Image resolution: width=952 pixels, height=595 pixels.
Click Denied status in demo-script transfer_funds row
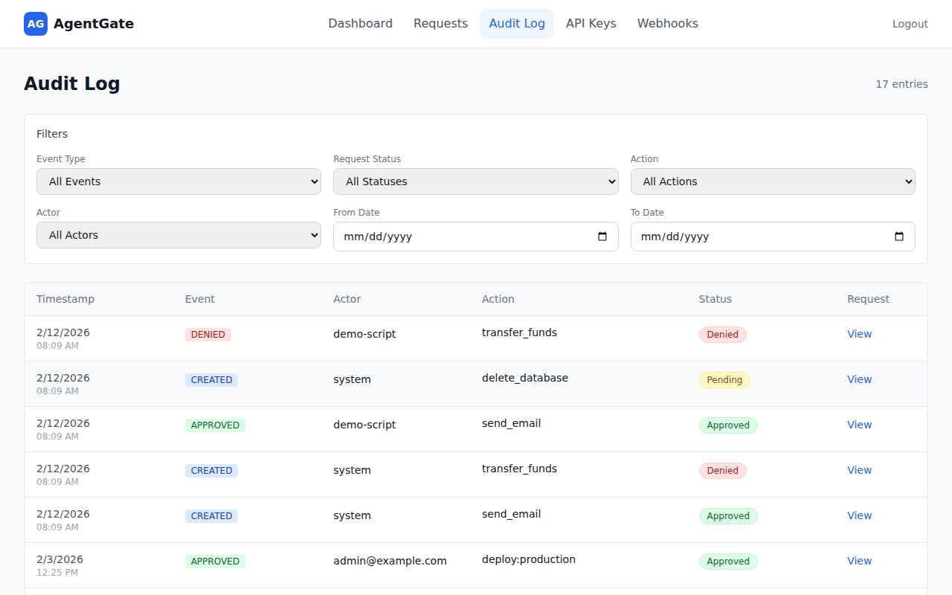point(722,335)
